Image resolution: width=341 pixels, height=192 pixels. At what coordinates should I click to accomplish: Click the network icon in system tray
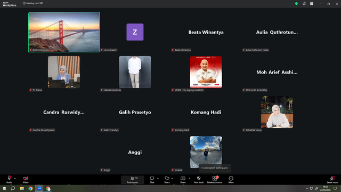pyautogui.click(x=311, y=188)
